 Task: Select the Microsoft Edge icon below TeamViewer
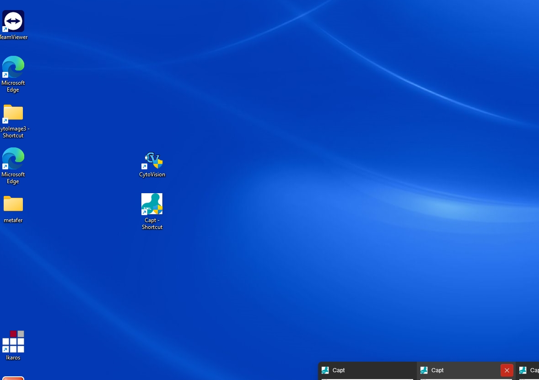13,67
